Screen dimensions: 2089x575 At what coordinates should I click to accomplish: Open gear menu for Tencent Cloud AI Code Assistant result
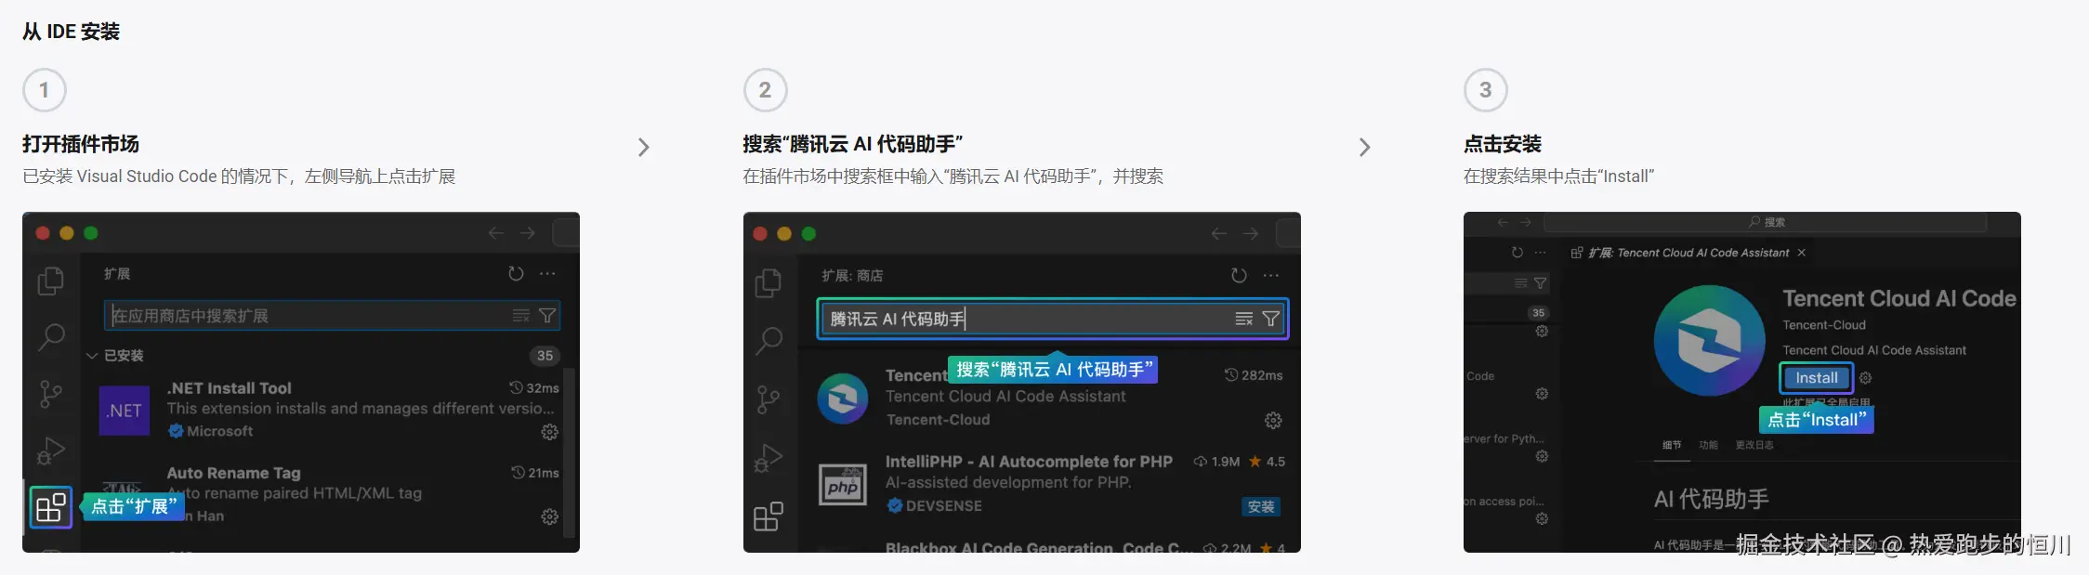pos(1273,421)
